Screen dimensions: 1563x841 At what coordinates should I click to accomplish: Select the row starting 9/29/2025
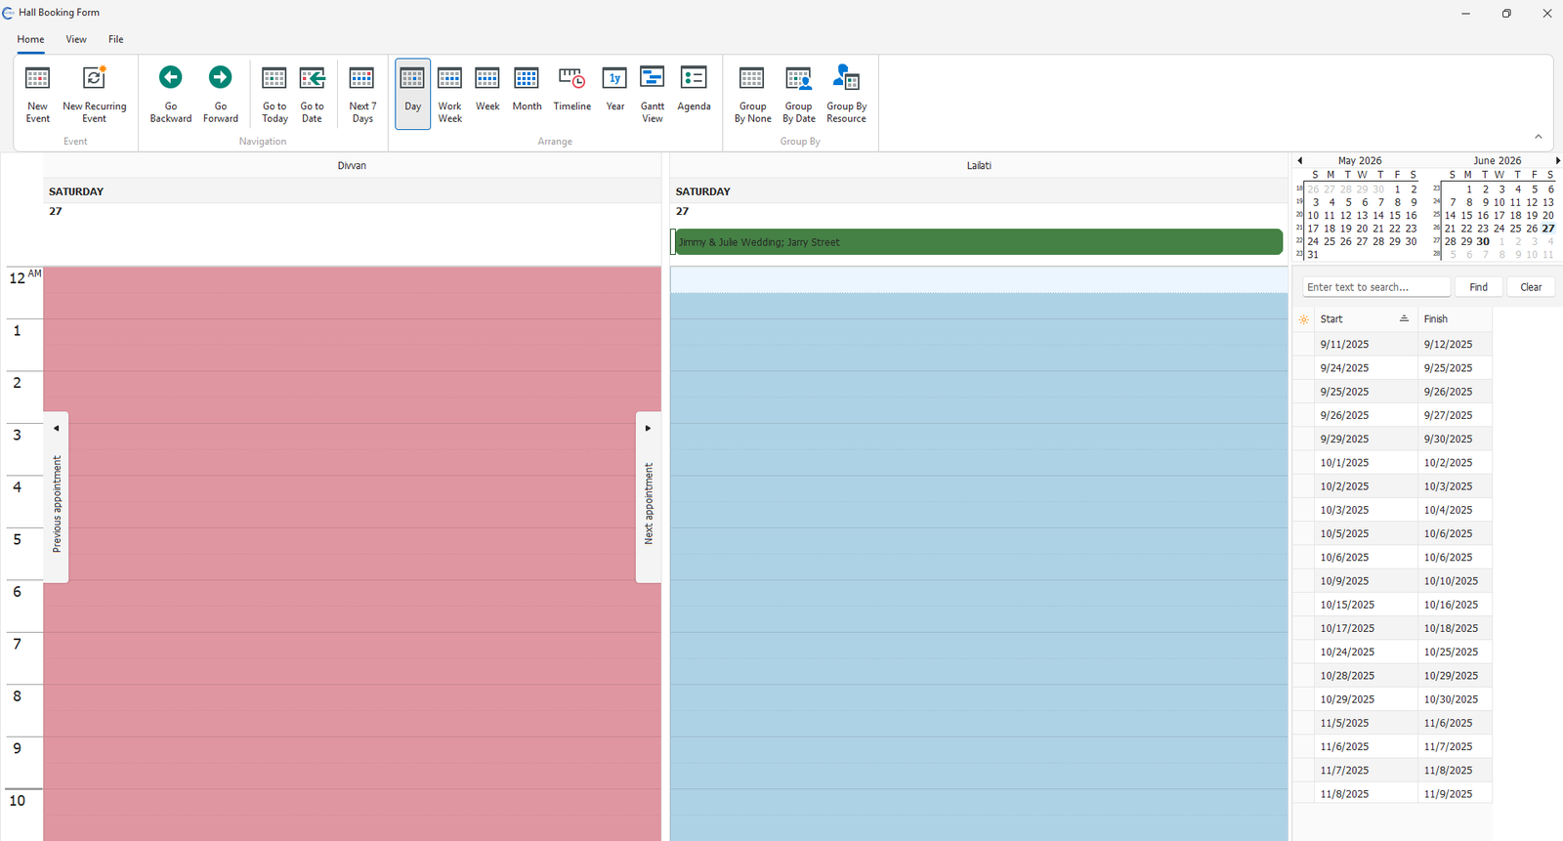tap(1393, 439)
